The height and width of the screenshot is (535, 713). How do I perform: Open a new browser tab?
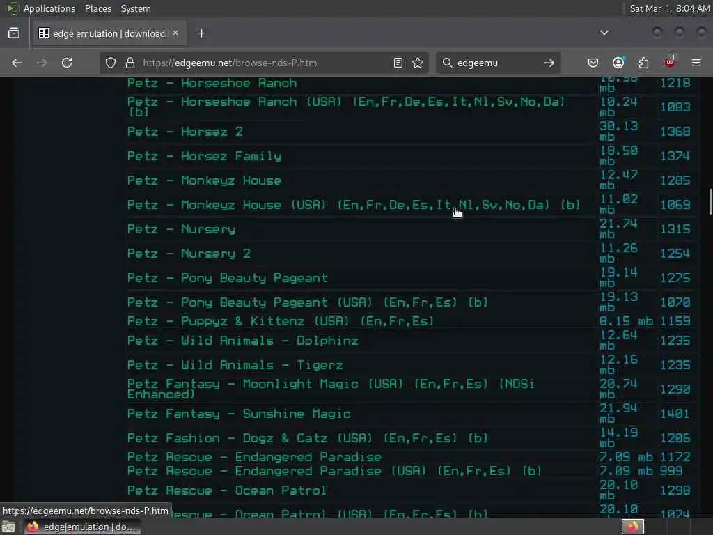[201, 33]
